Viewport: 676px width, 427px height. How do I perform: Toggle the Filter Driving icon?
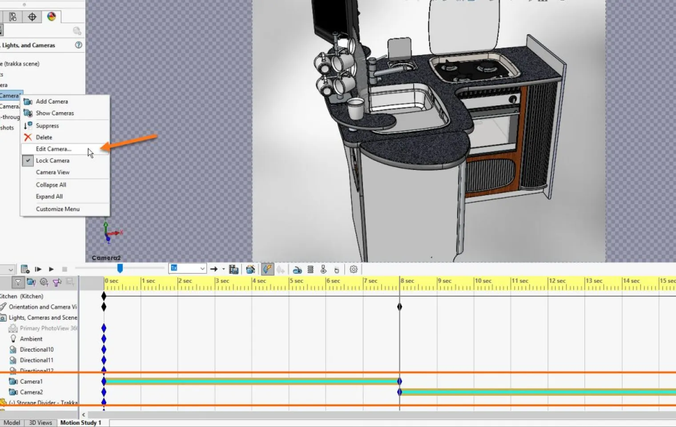[44, 282]
